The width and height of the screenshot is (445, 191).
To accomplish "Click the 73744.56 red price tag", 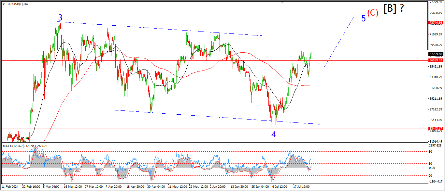I will point(436,23).
